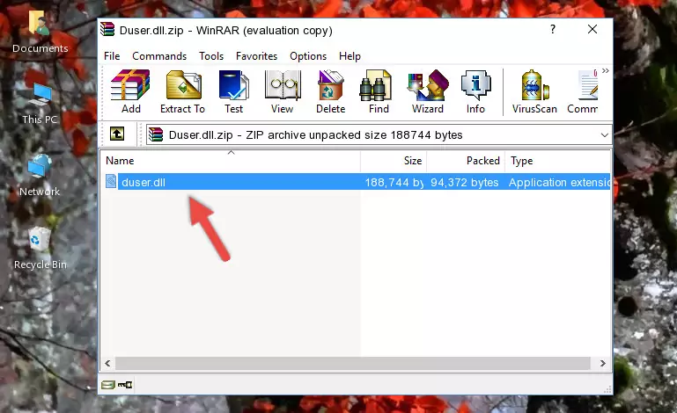Click the archive path field text

click(x=316, y=135)
